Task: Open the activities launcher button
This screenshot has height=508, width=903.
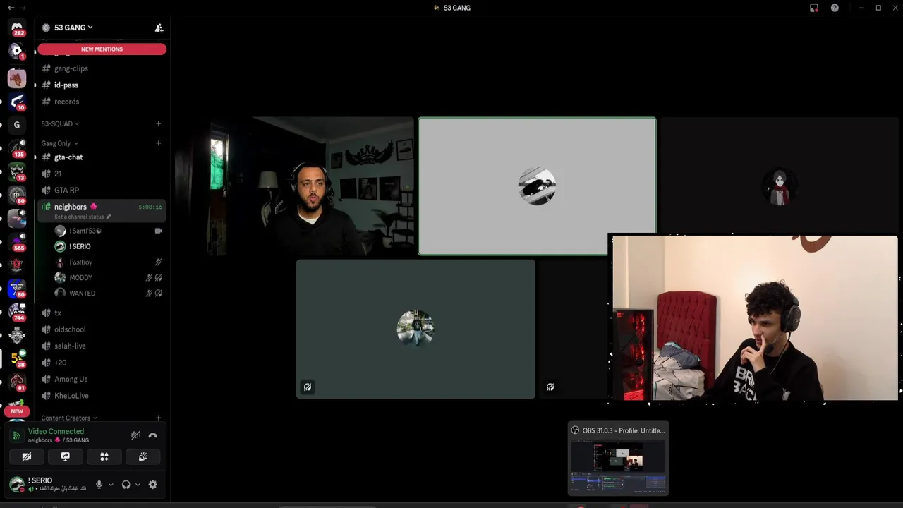Action: point(104,456)
